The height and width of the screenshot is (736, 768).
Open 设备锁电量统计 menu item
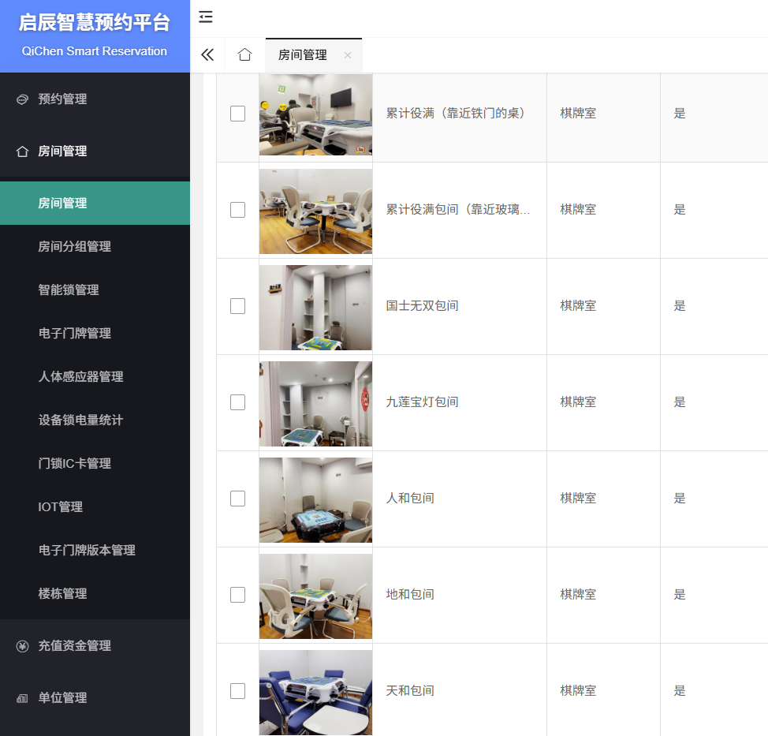pos(95,420)
